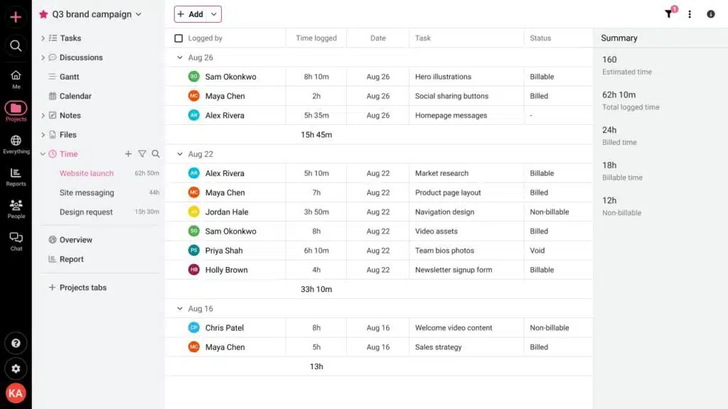Image resolution: width=728 pixels, height=409 pixels.
Task: Collapse the Aug 26 group
Action: pos(180,58)
